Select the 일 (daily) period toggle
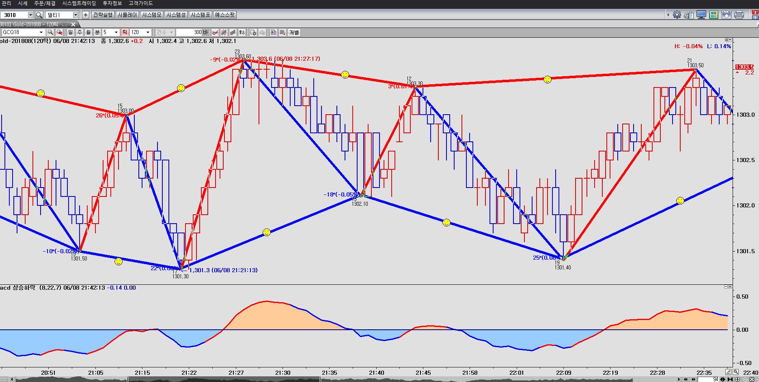The height and width of the screenshot is (382, 759). pos(70,32)
